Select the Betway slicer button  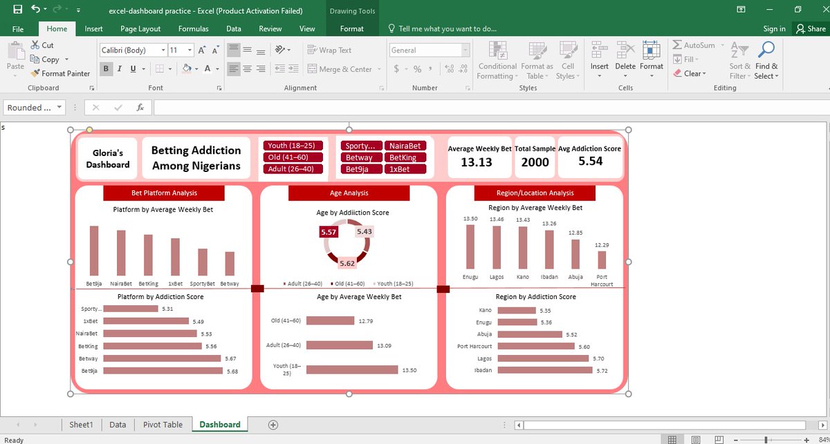point(361,157)
